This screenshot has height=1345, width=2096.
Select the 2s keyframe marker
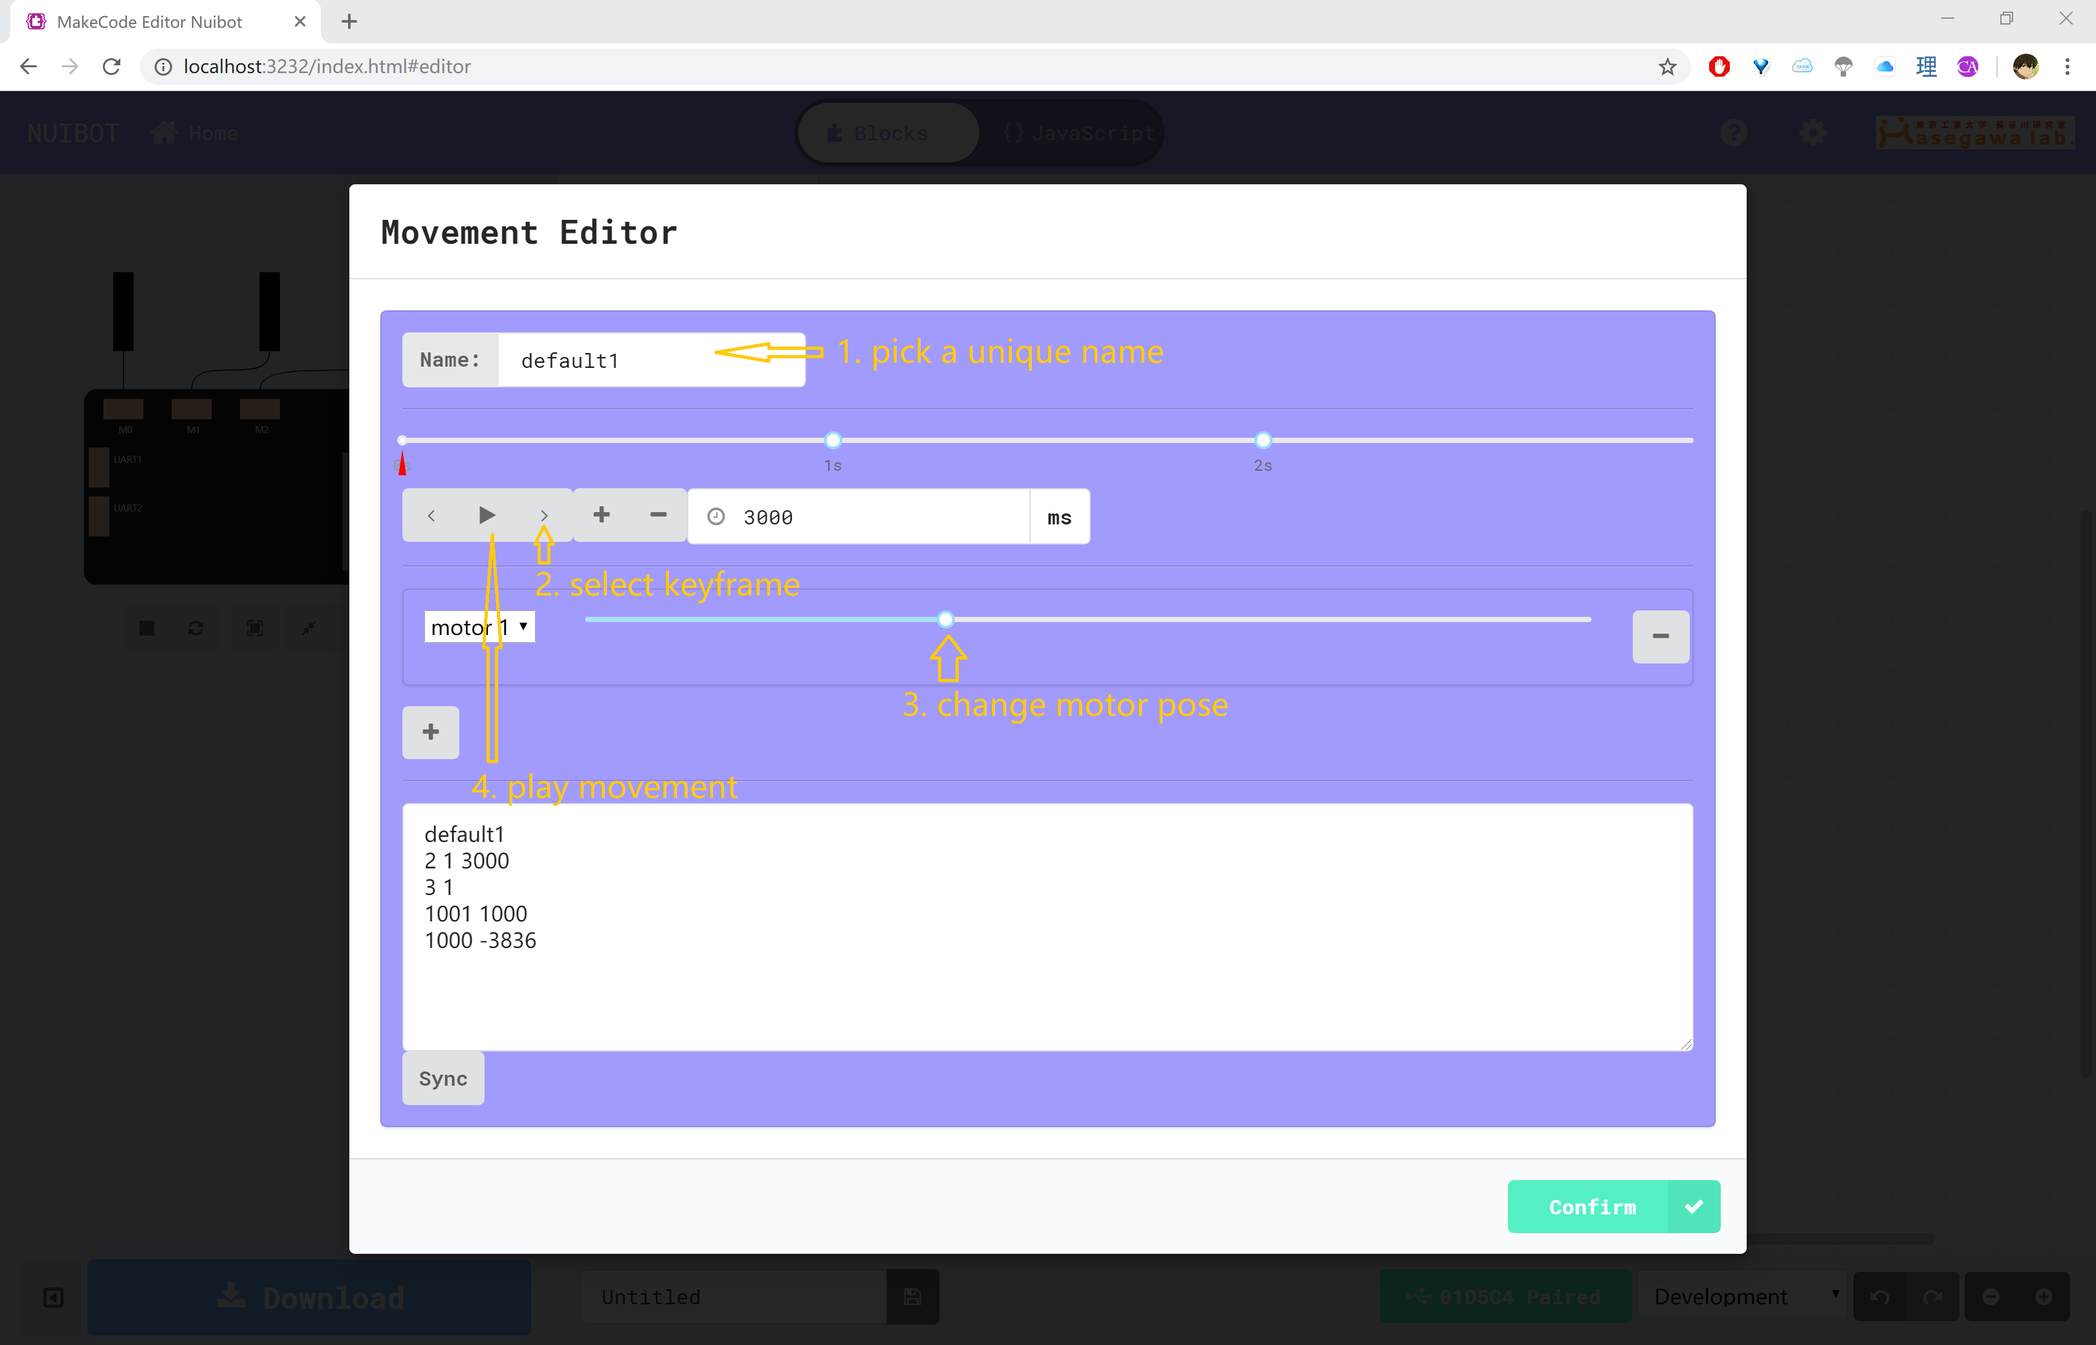pos(1263,440)
